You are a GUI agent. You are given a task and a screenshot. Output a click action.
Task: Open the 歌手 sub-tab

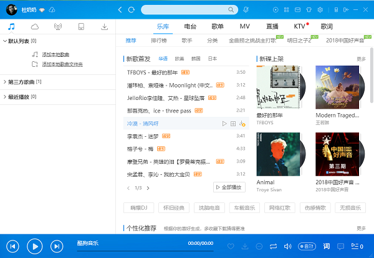187,41
